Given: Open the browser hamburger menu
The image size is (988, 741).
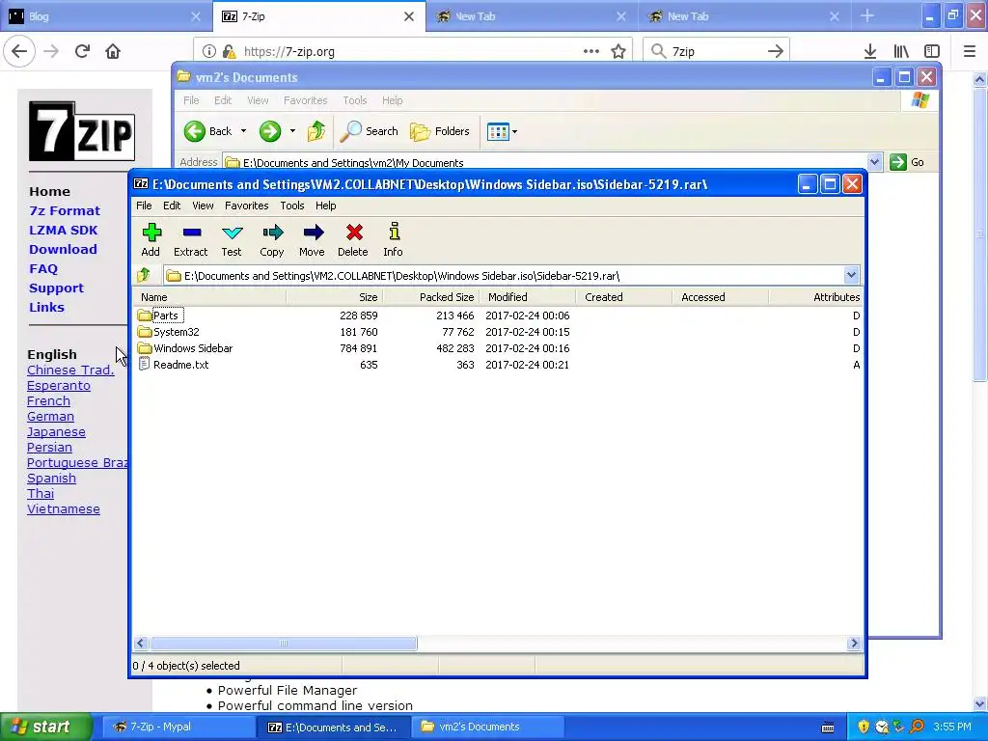Looking at the screenshot, I should click(x=970, y=51).
